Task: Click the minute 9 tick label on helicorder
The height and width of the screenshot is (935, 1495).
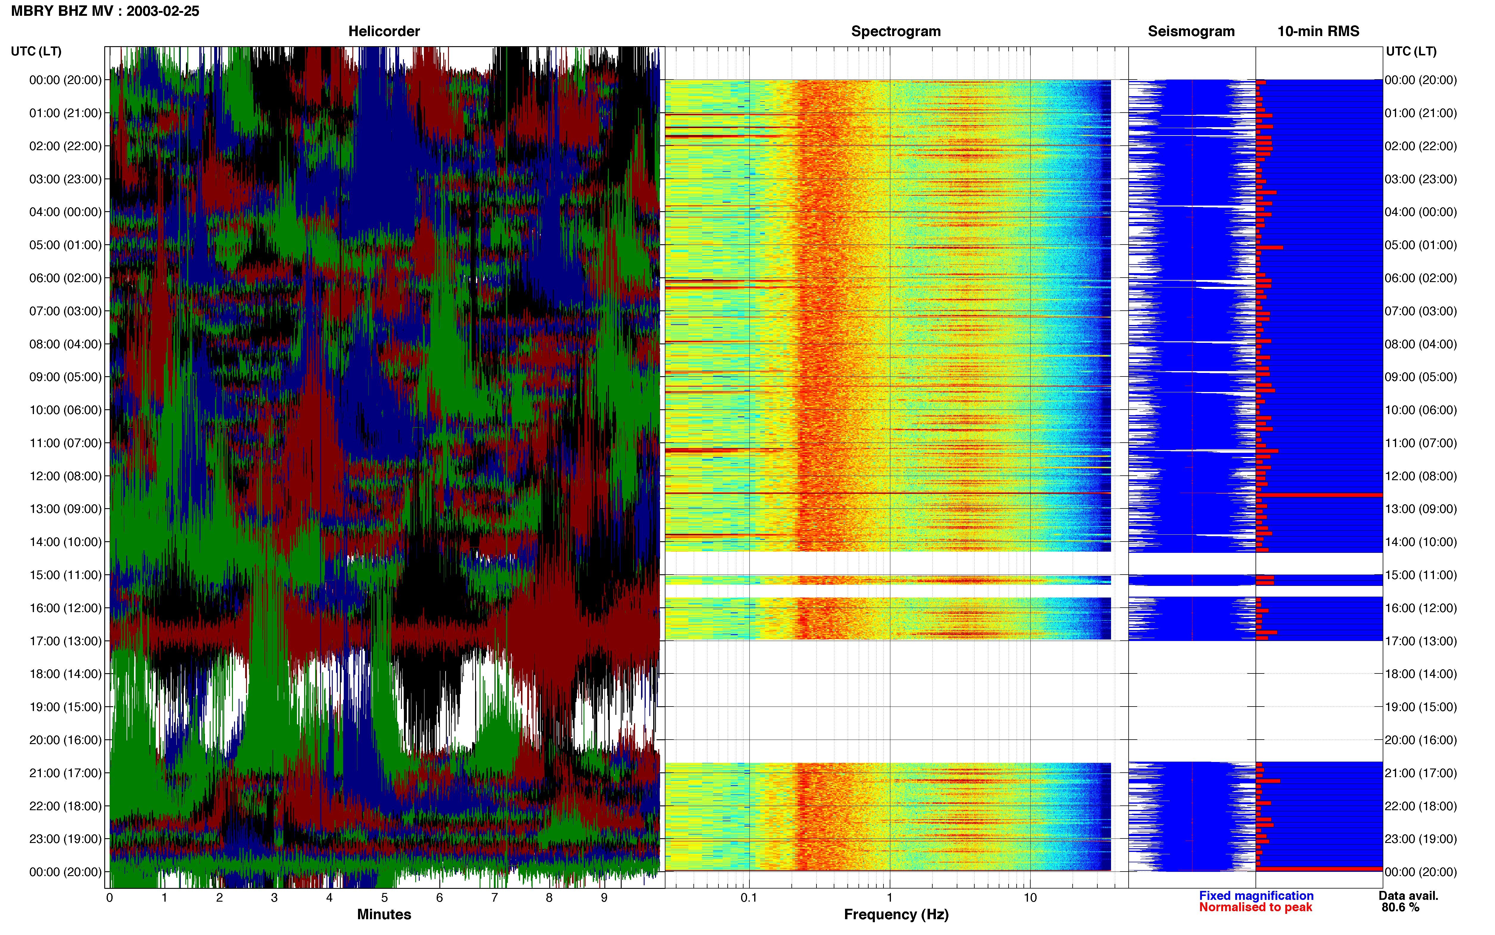Action: (x=604, y=897)
